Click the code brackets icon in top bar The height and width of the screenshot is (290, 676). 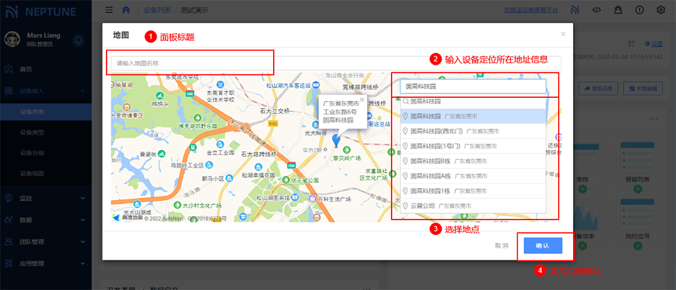point(596,10)
